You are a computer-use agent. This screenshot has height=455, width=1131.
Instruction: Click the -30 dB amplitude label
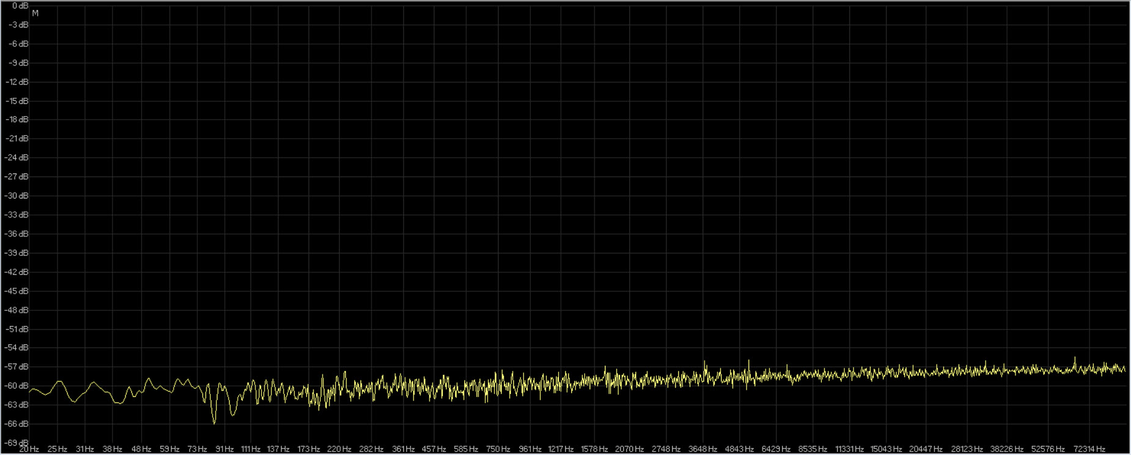tap(16, 196)
